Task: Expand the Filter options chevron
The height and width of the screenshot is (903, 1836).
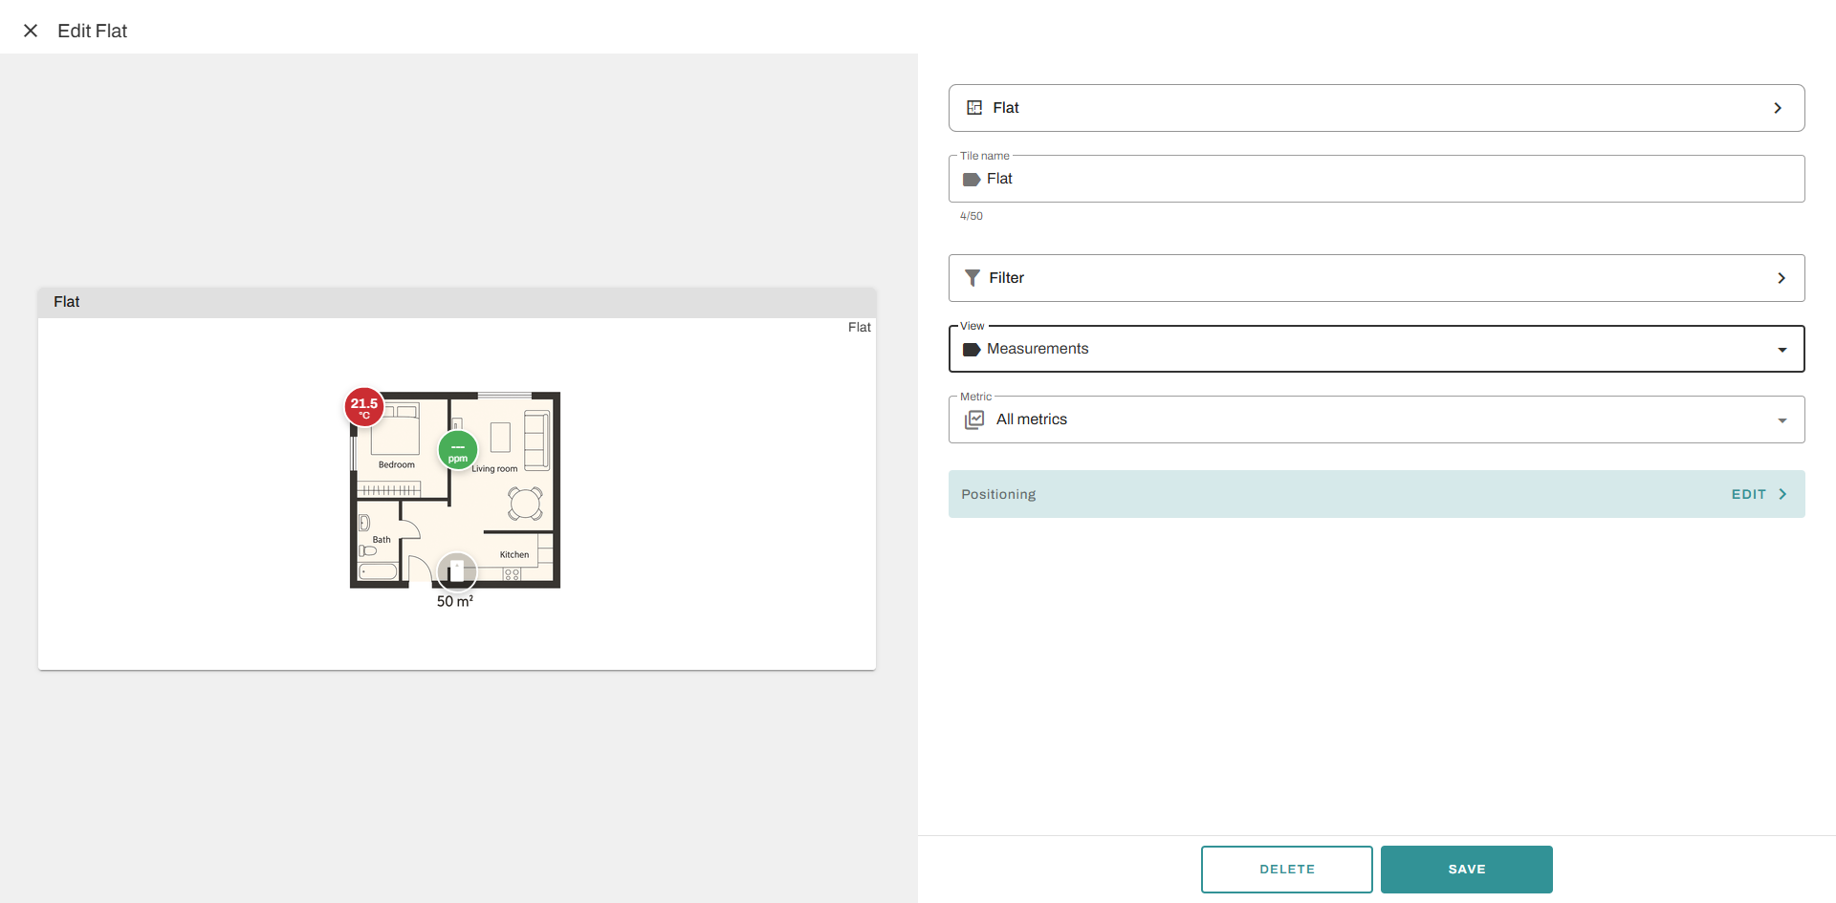Action: (x=1781, y=278)
